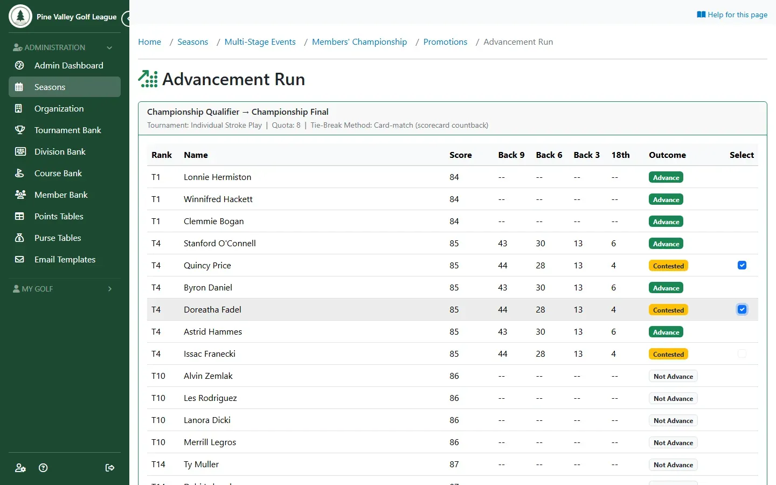Click the Points Tables grid icon
The width and height of the screenshot is (776, 485).
click(19, 216)
